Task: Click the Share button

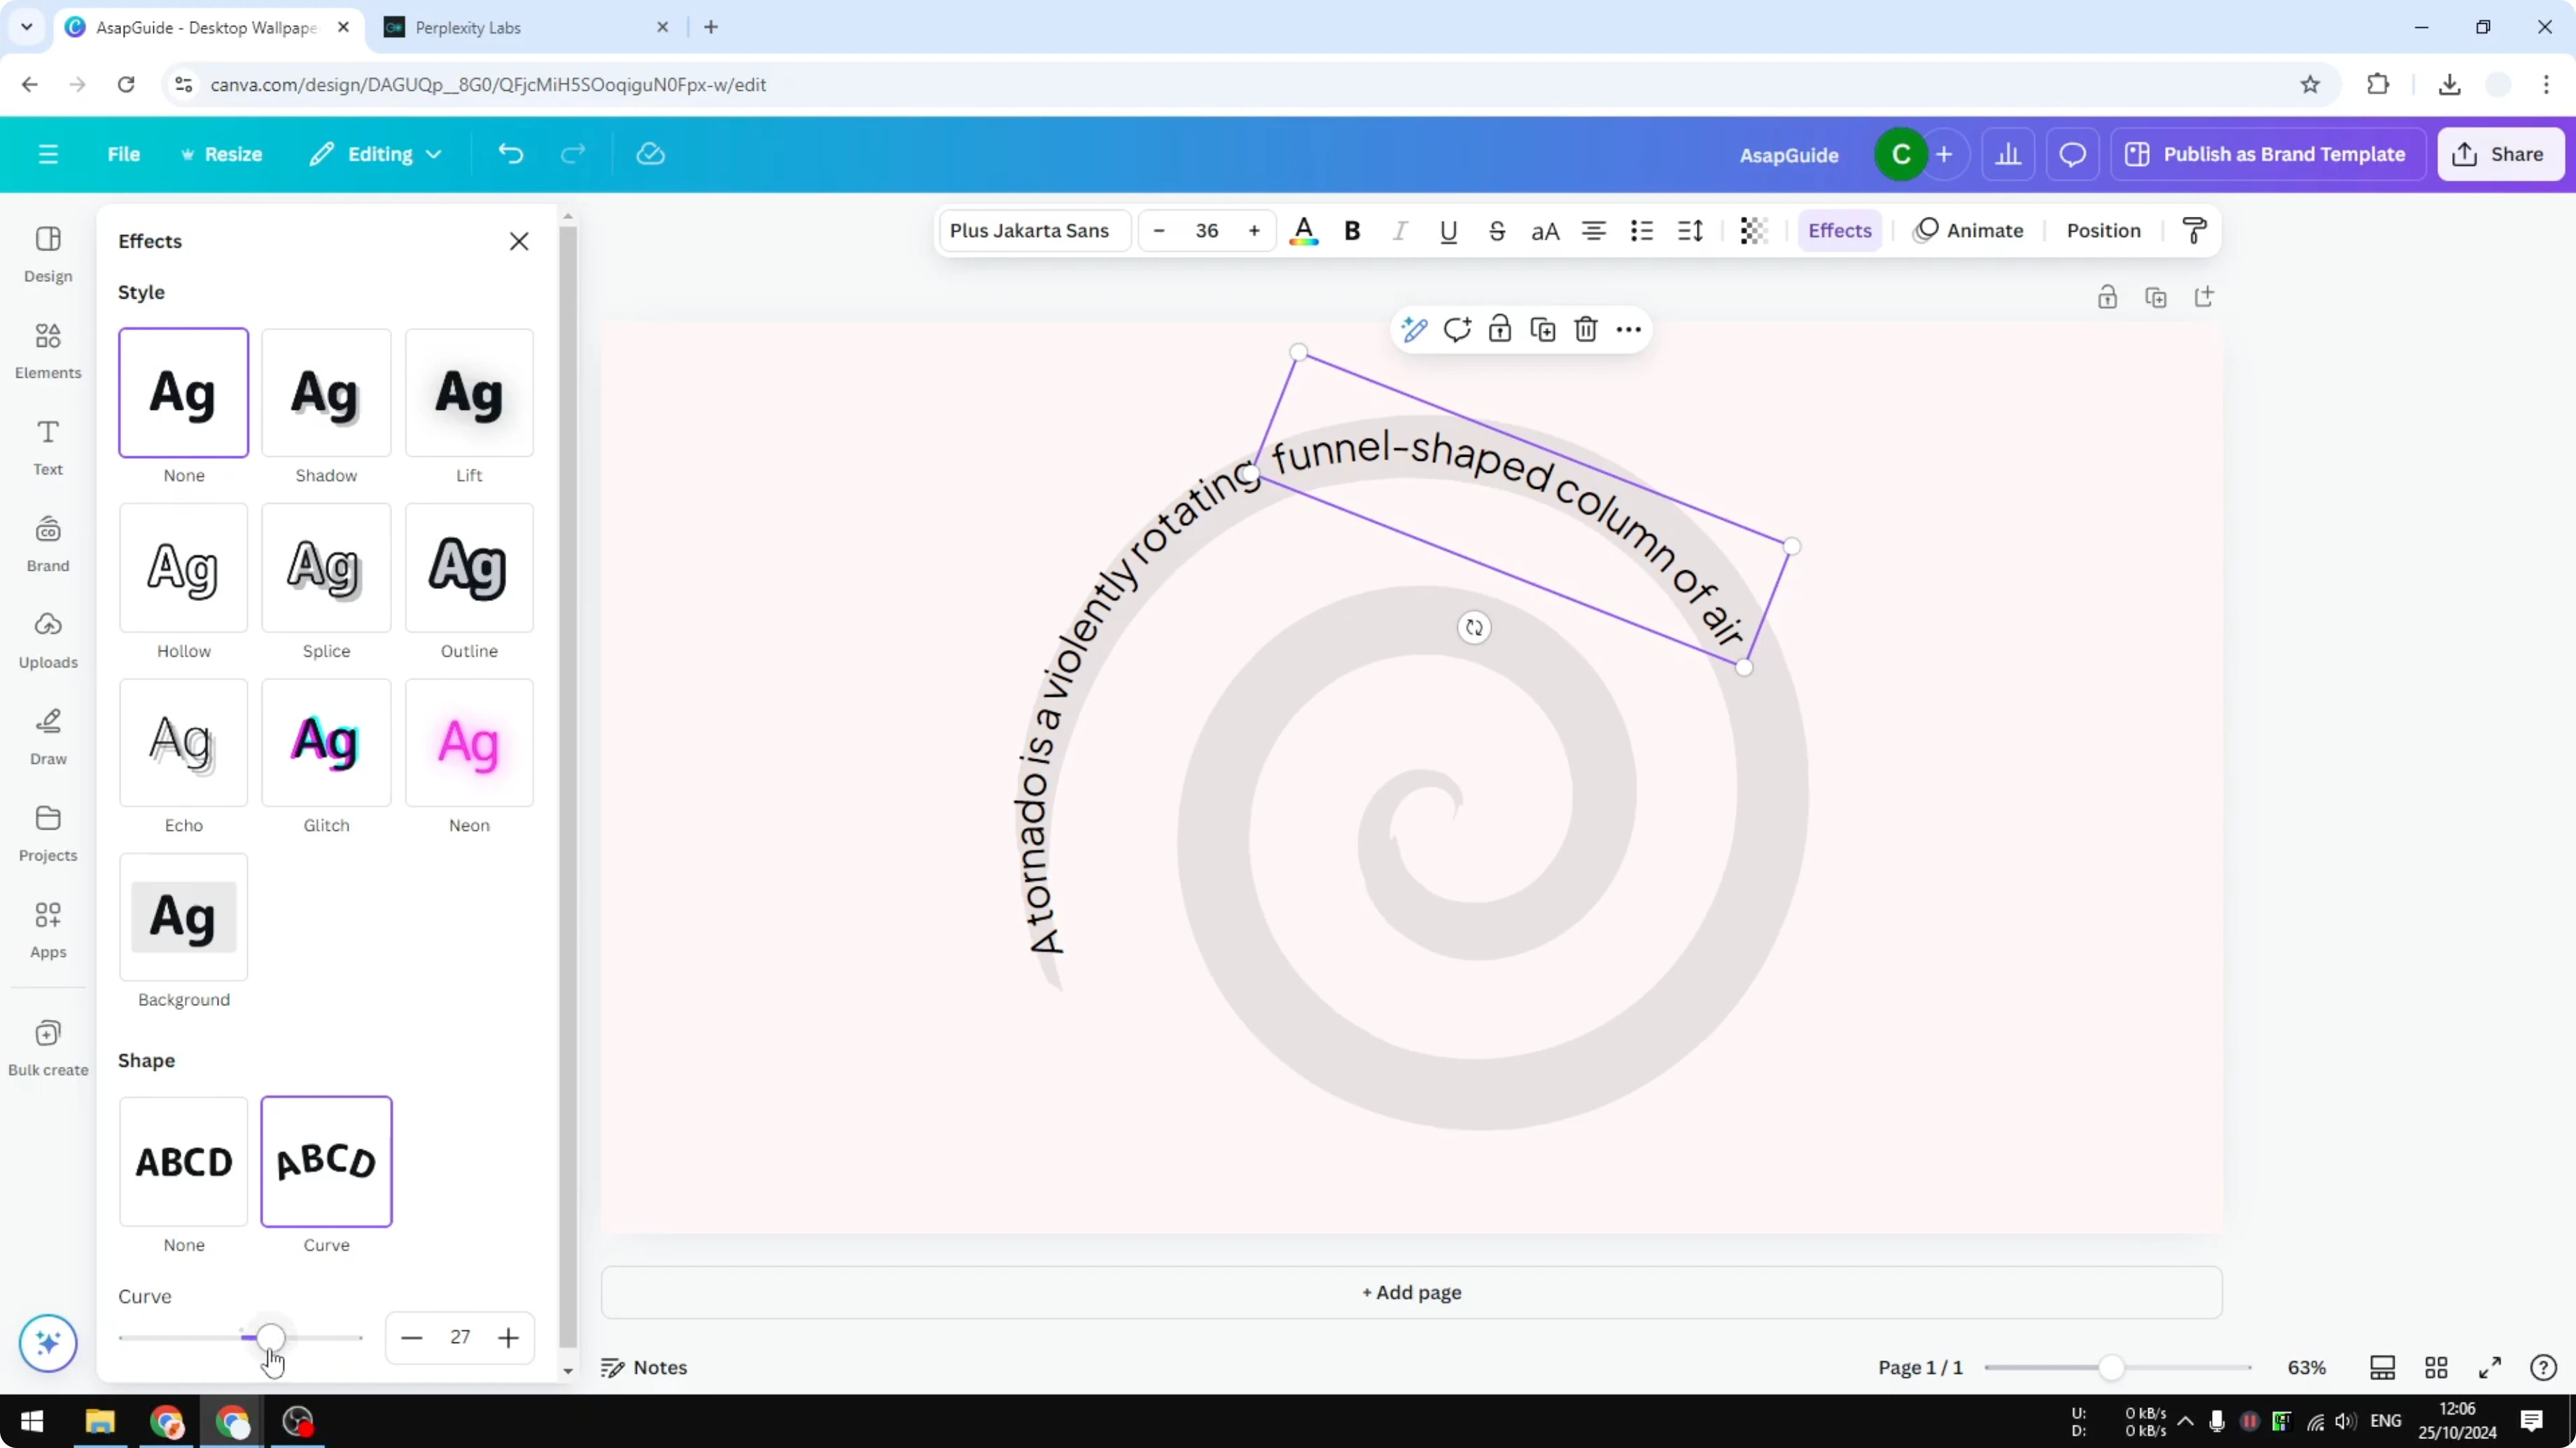Action: pyautogui.click(x=2500, y=153)
